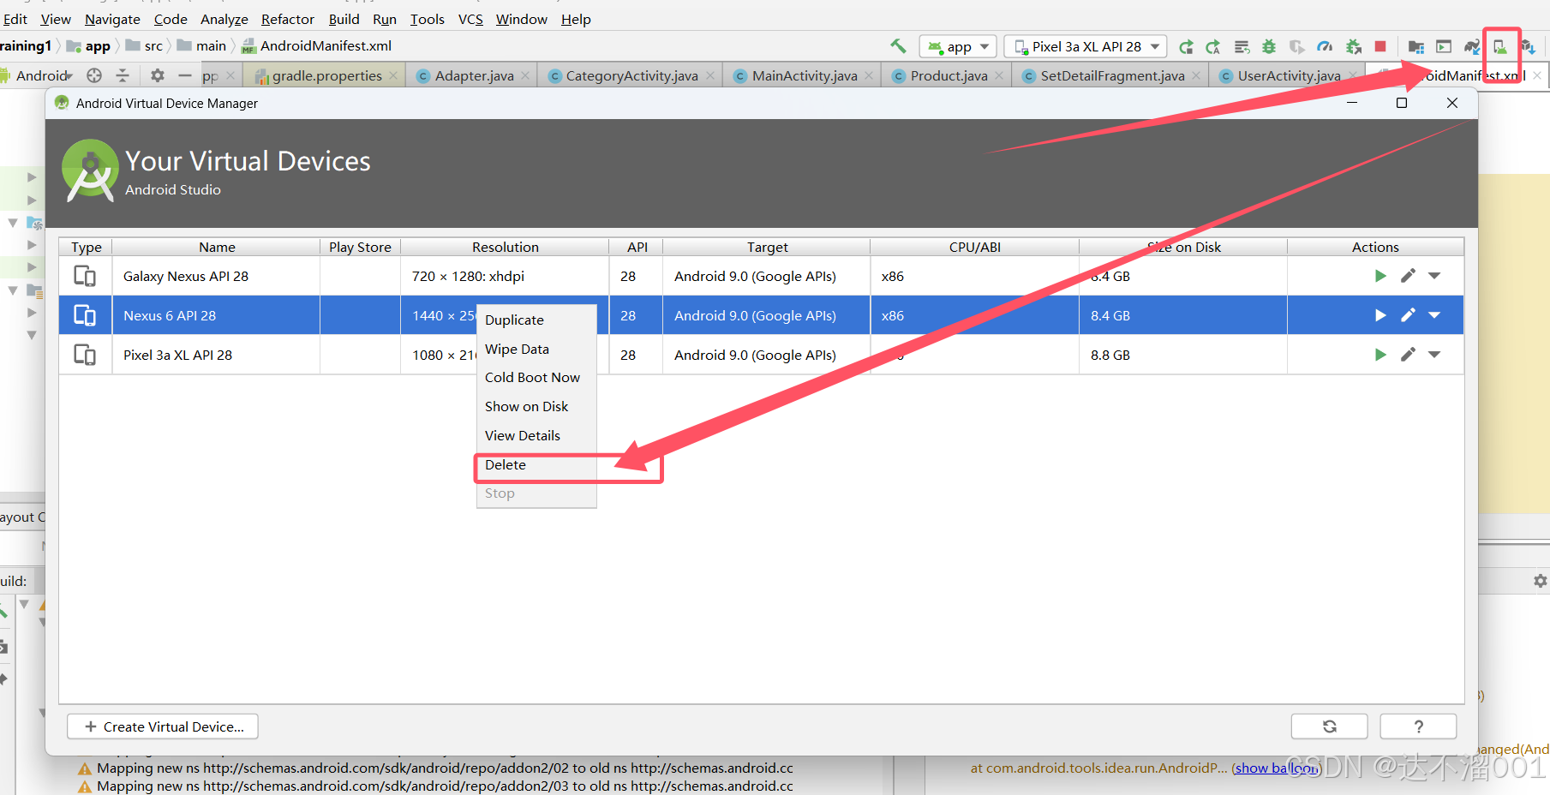Switch to the Adapter.java tab
Image resolution: width=1550 pixels, height=795 pixels.
pyautogui.click(x=474, y=75)
